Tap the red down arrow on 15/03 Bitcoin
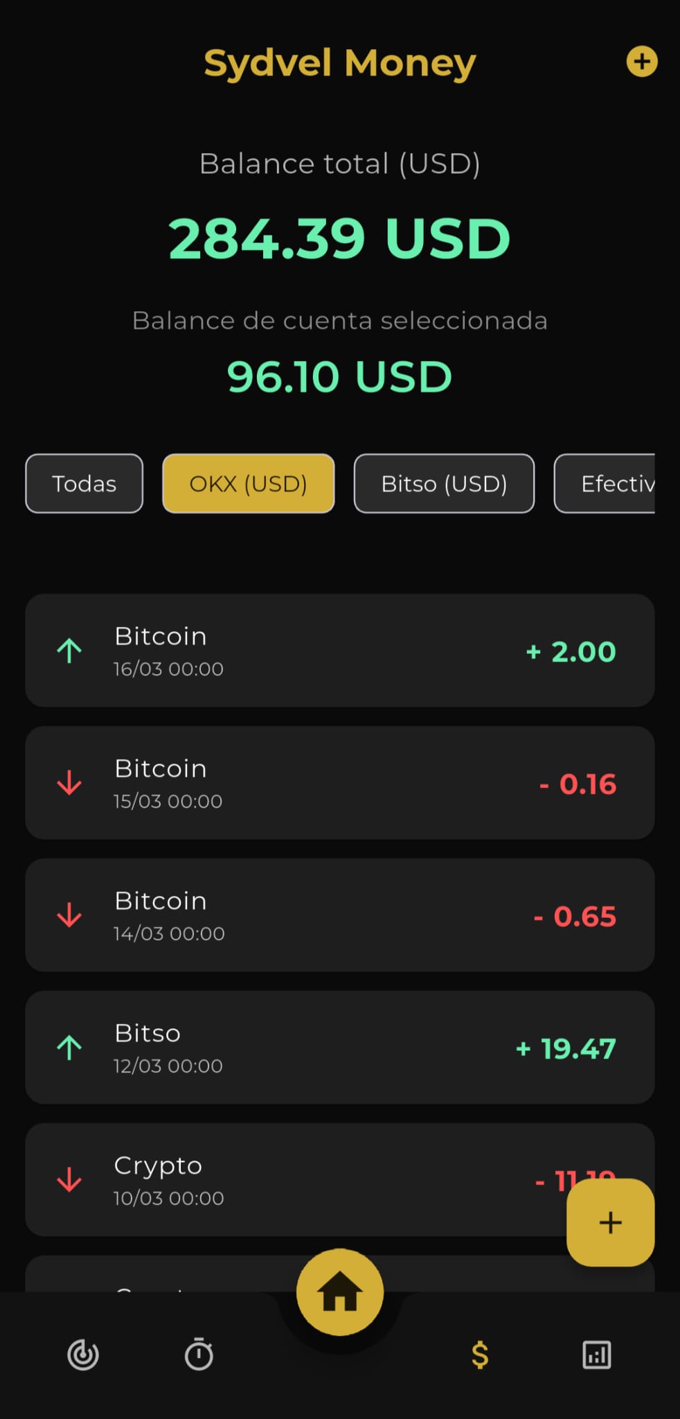 pos(69,783)
